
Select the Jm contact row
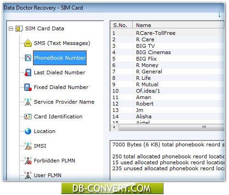coord(167,110)
